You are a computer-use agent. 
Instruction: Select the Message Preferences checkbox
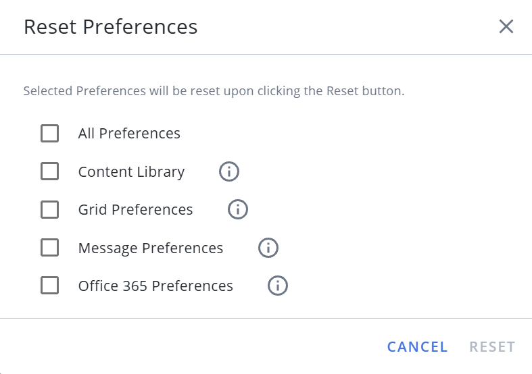coord(50,248)
